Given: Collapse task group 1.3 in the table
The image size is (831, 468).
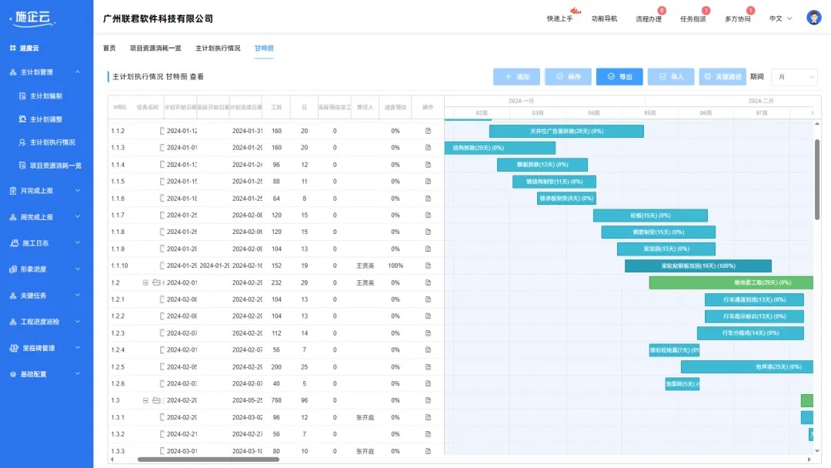Looking at the screenshot, I should coord(146,399).
